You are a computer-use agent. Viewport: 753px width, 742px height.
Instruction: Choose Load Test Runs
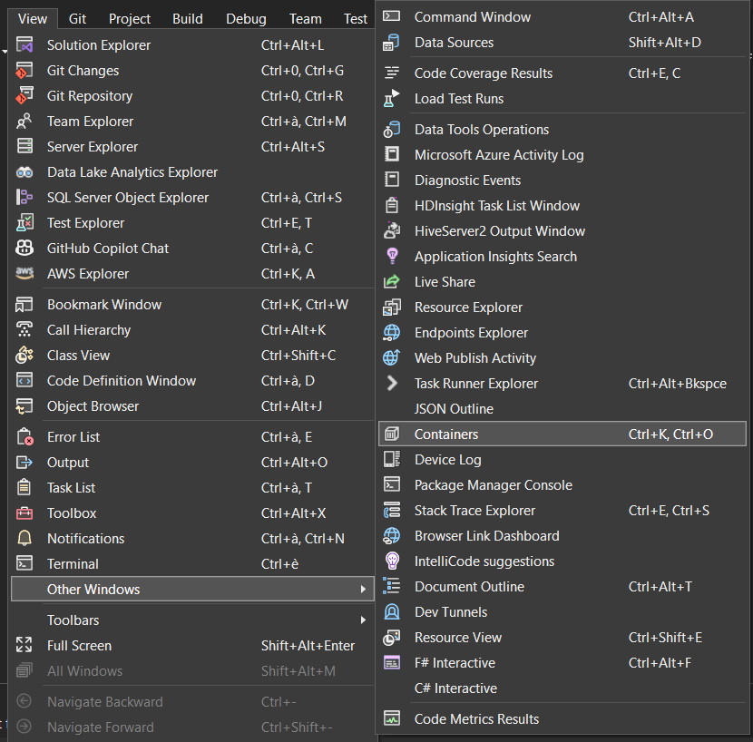tap(562, 99)
